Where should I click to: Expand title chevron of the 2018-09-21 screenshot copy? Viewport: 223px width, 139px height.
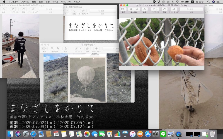[188, 5]
